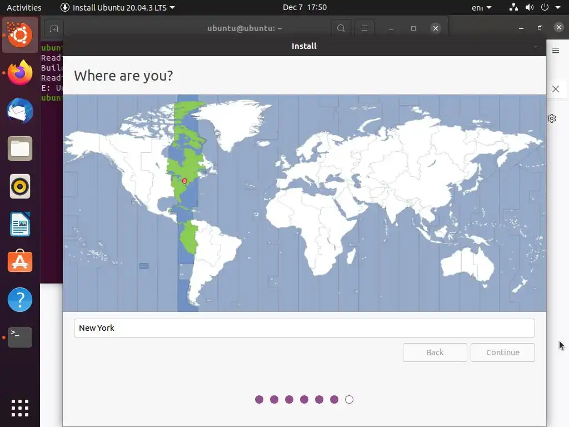569x427 pixels.
Task: Expand the system menu arrow
Action: 558,7
